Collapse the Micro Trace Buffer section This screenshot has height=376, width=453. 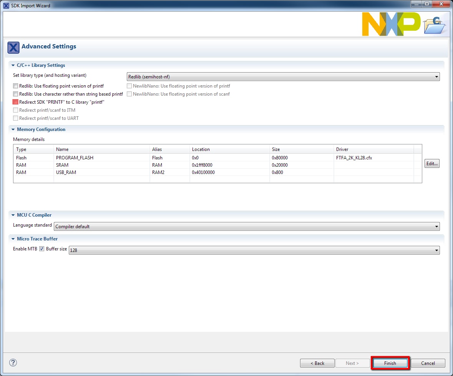[x=13, y=239]
